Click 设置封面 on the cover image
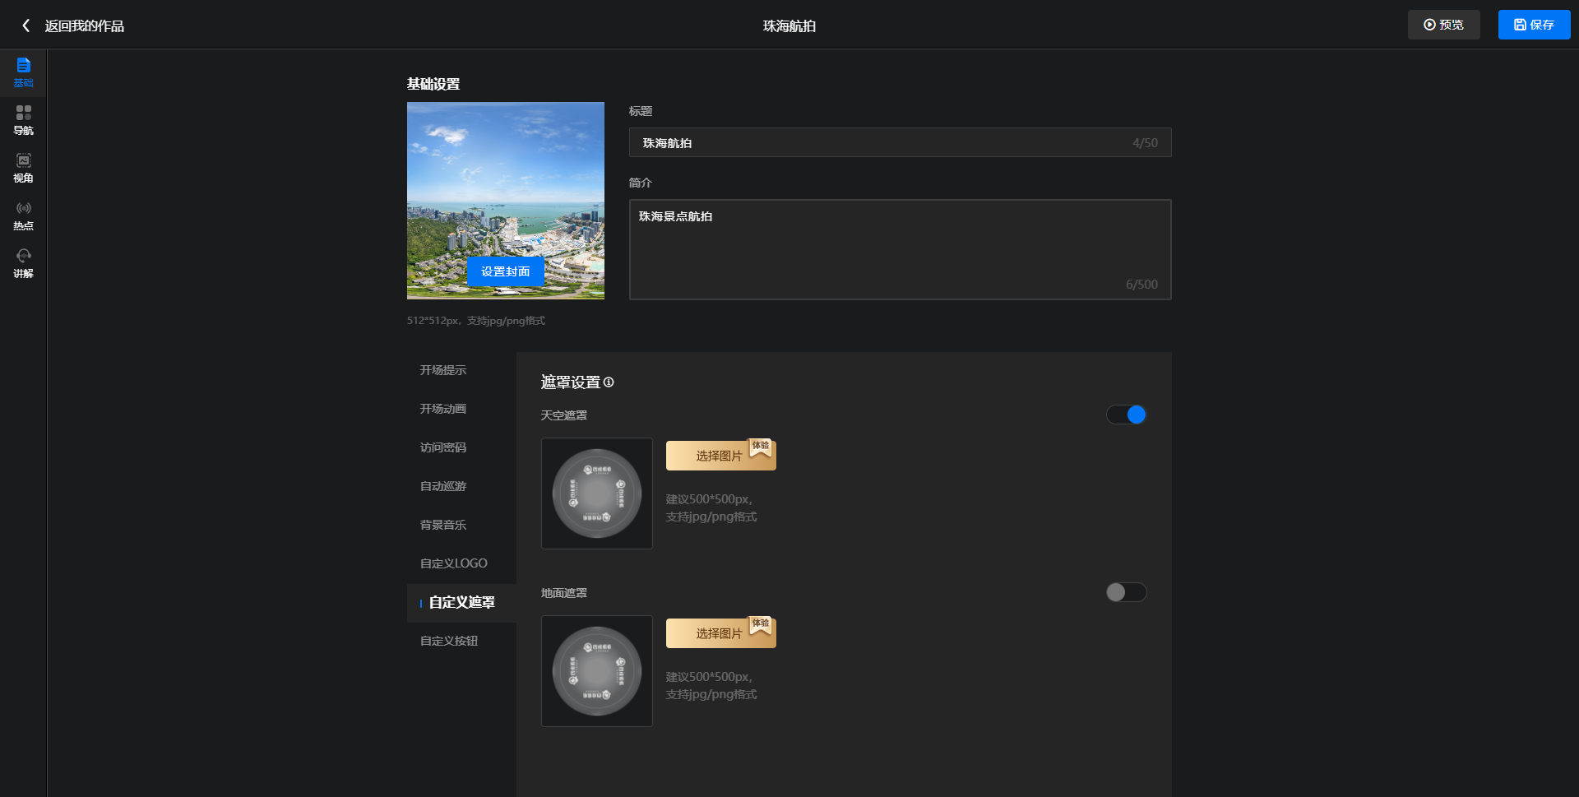Image resolution: width=1579 pixels, height=797 pixels. (505, 271)
